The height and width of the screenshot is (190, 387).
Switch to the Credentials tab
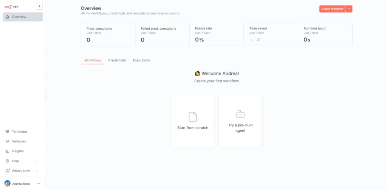click(x=117, y=60)
